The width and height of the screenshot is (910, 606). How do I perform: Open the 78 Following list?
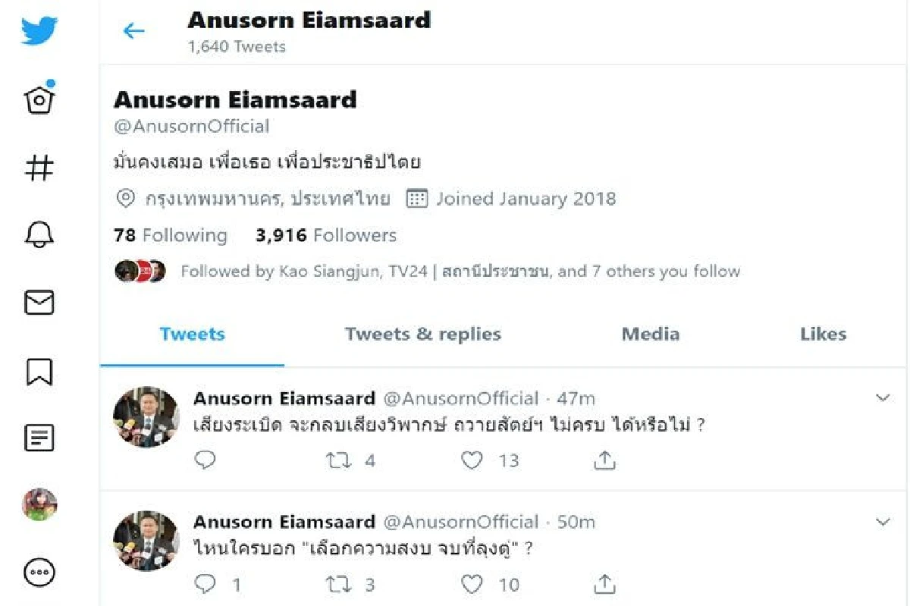click(x=170, y=236)
